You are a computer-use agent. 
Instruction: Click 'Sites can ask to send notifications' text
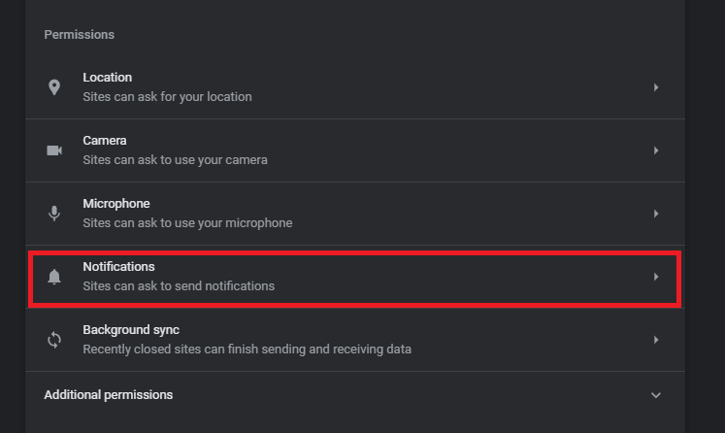click(x=179, y=285)
